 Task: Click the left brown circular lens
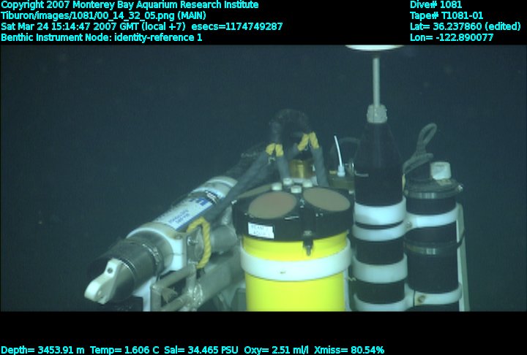click(271, 205)
